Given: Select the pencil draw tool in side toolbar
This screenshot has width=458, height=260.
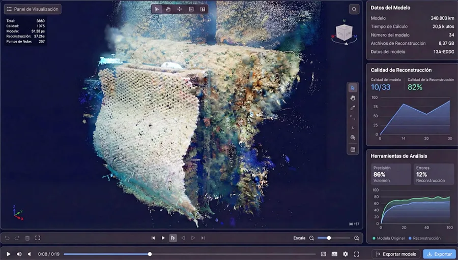Looking at the screenshot, I should (353, 108).
